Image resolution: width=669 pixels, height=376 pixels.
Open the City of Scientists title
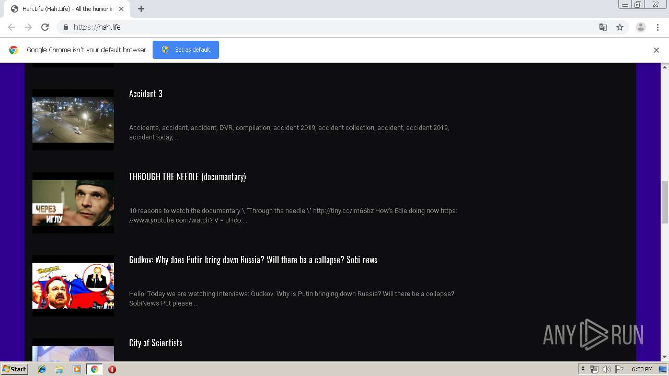pos(156,343)
